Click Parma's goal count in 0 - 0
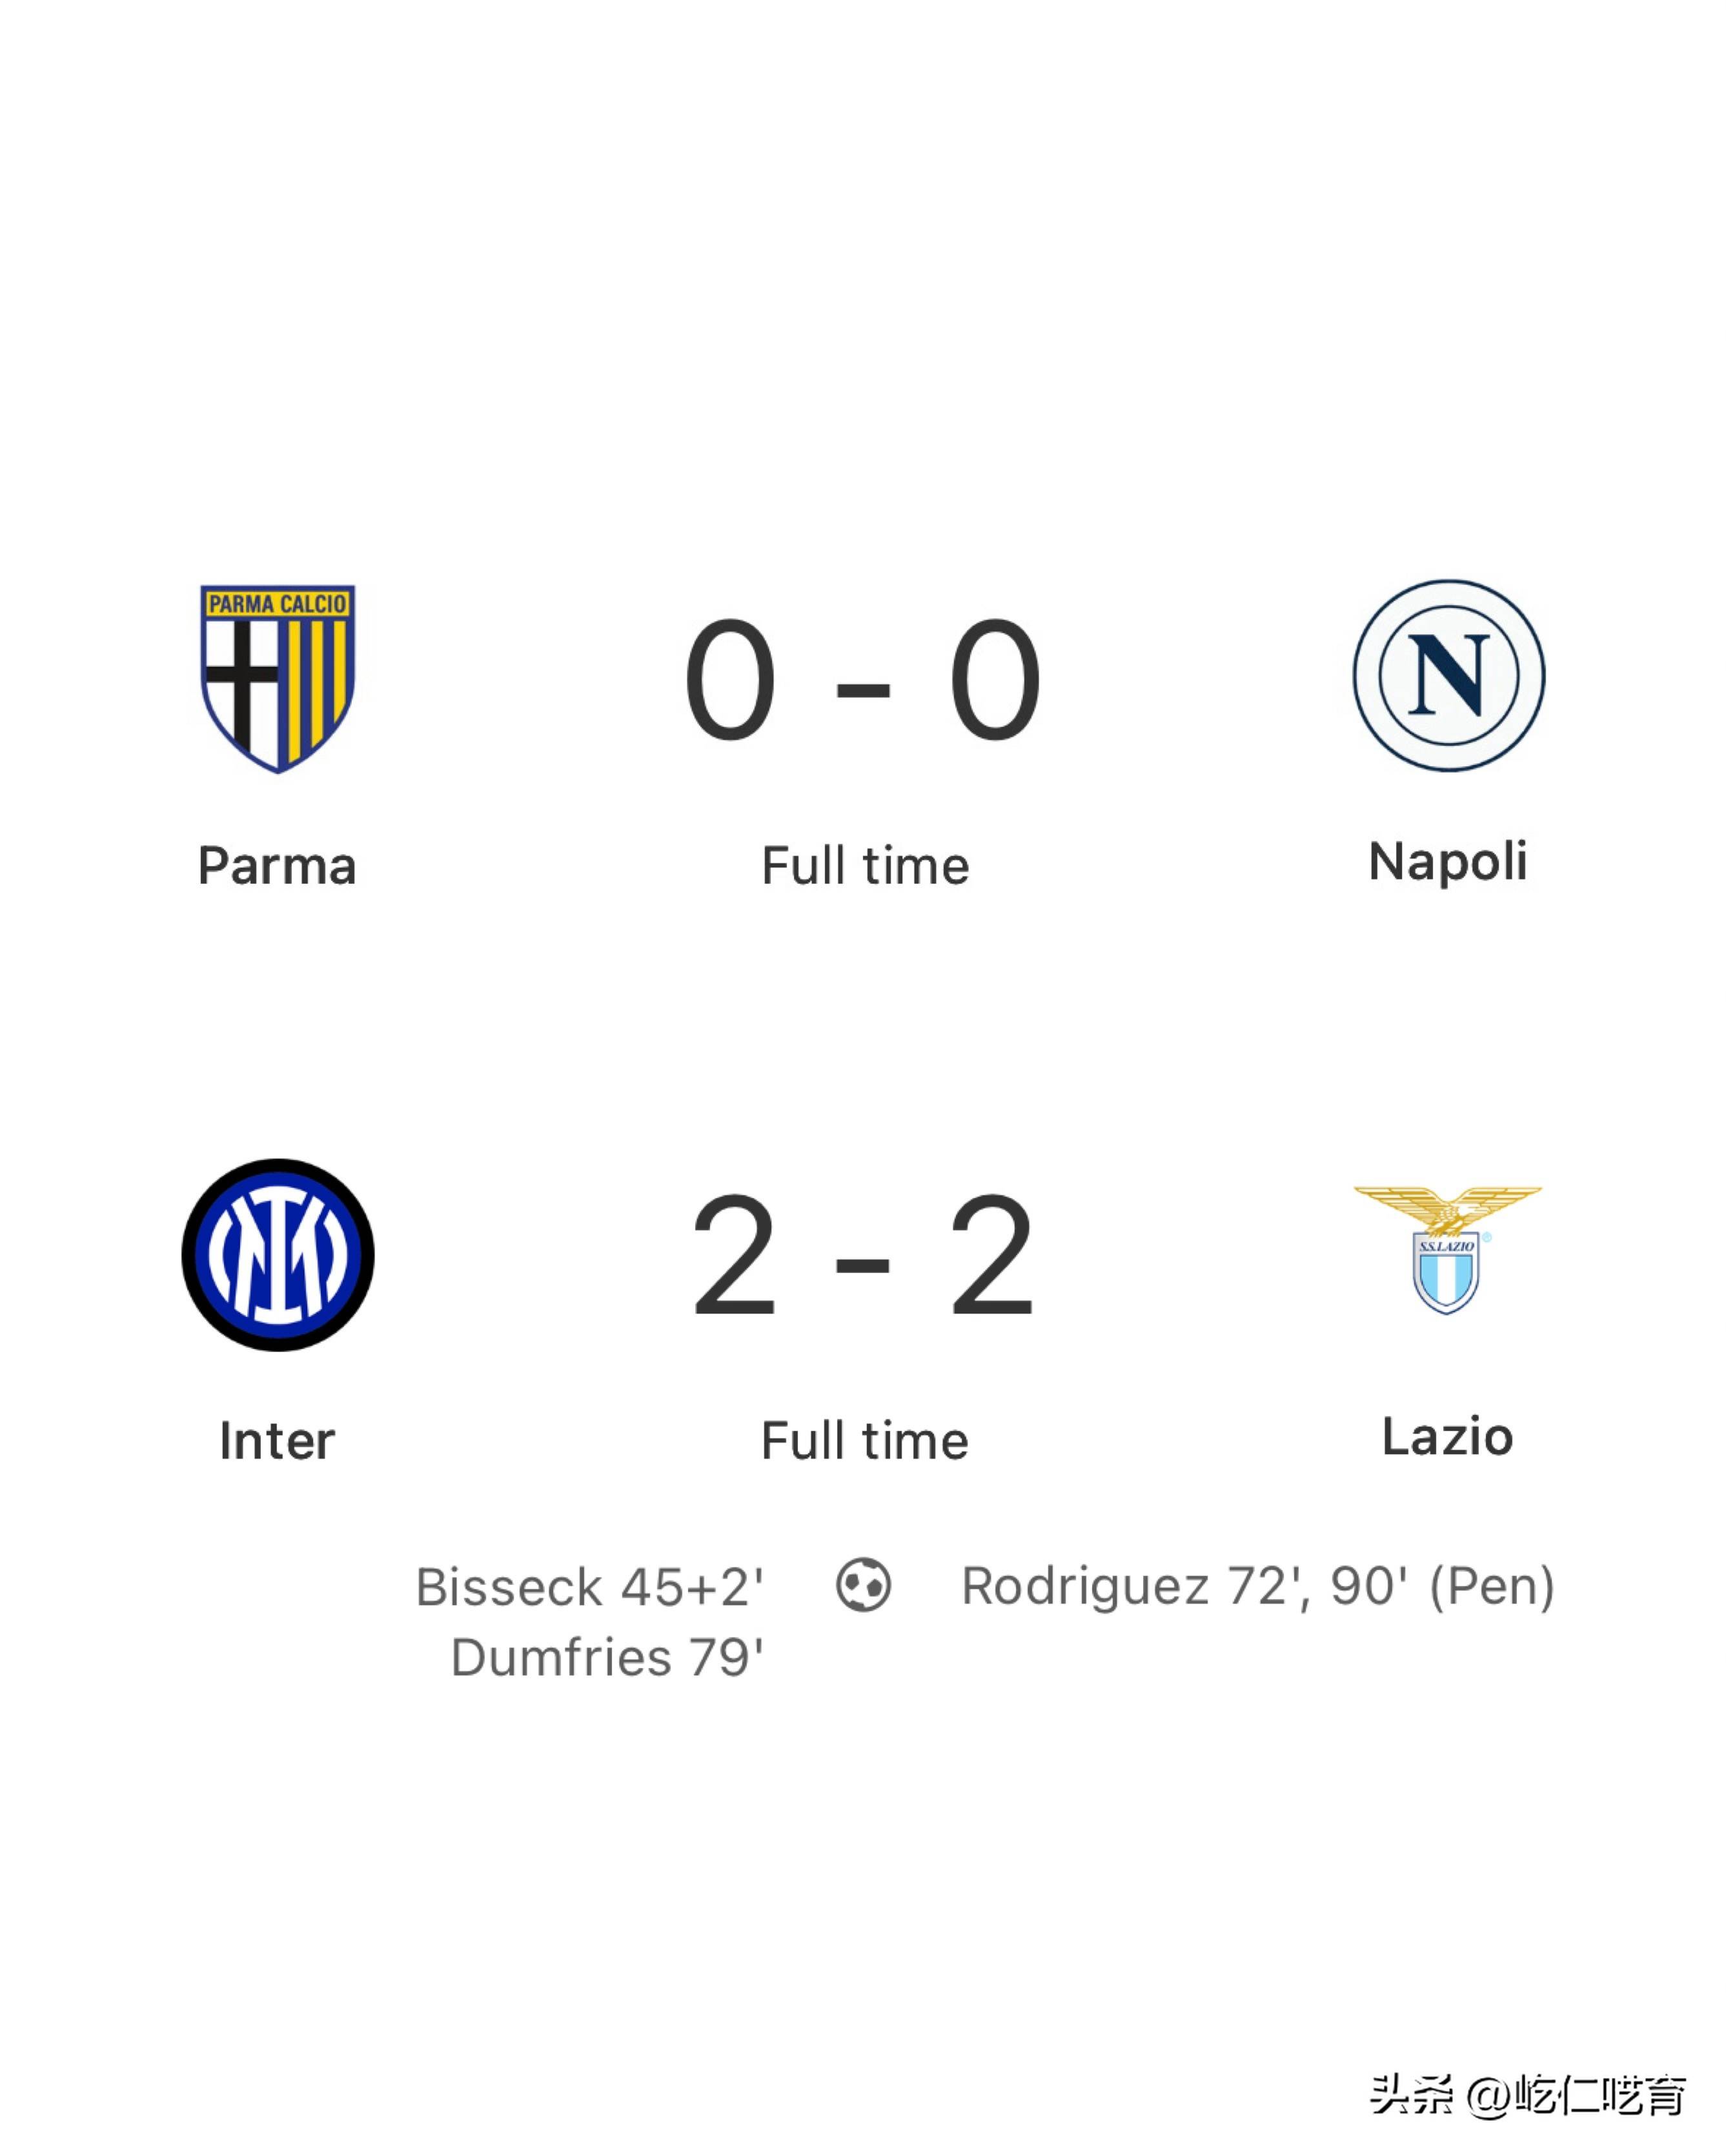This screenshot has height=2156, width=1726. tap(731, 679)
